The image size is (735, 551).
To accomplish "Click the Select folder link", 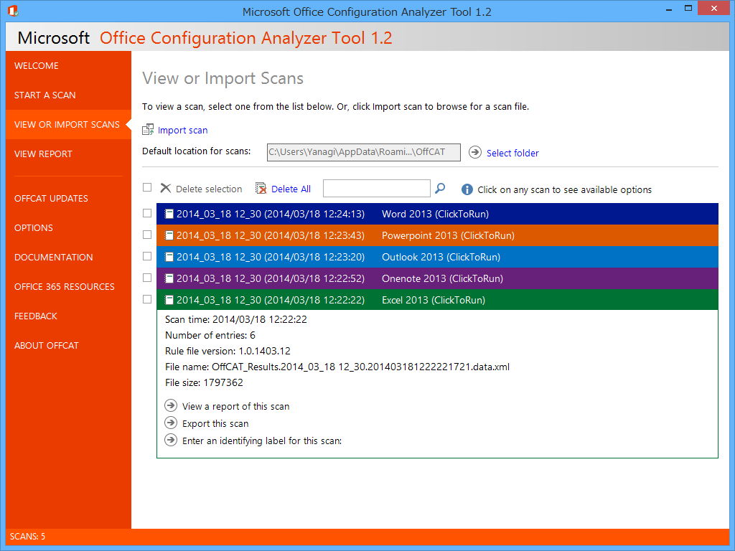I will tap(512, 154).
